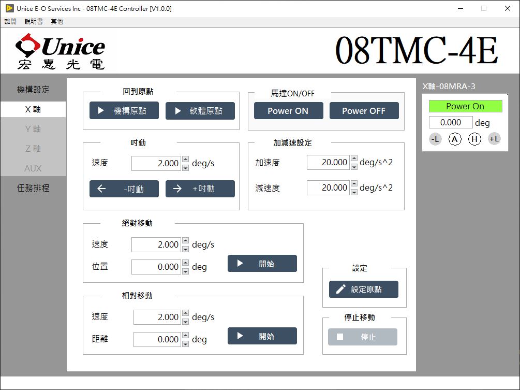Screen dimensions: 520x390
Task: Increase 加速度 with up arrow
Action: [354, 158]
